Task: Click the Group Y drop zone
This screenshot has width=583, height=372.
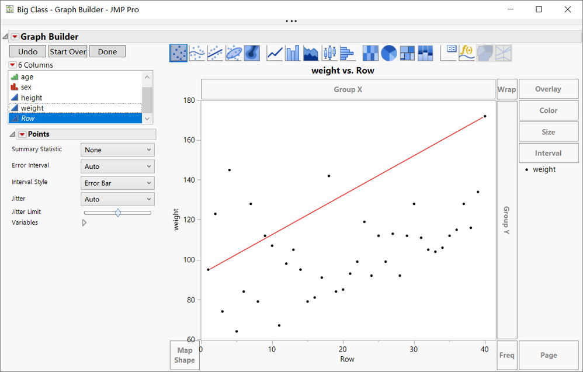Action: pyautogui.click(x=507, y=220)
